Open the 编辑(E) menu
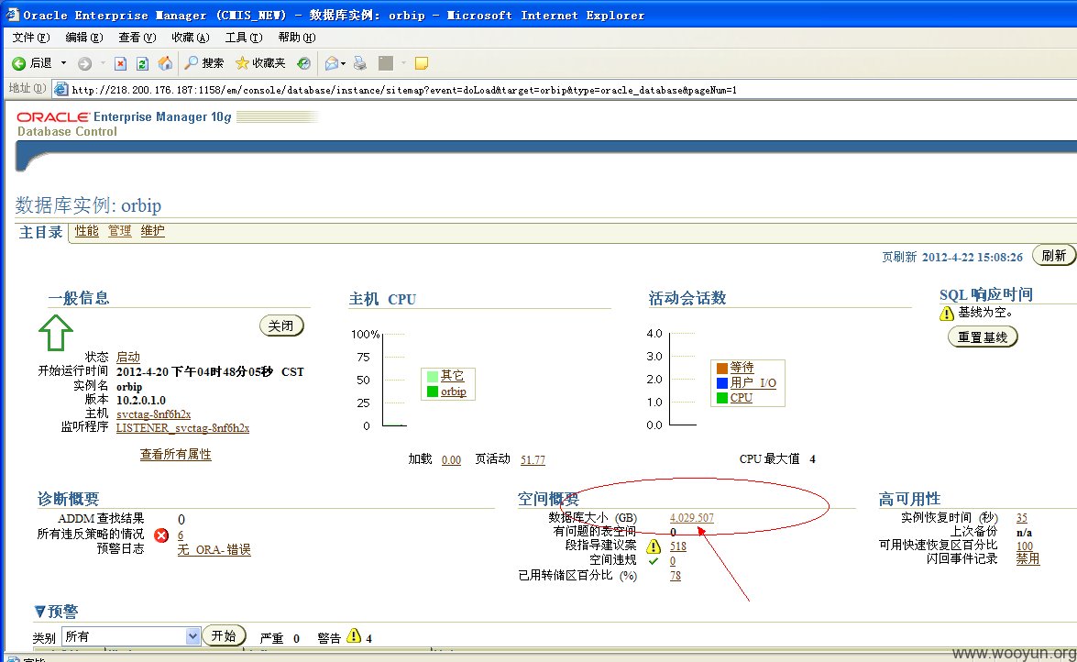The image size is (1077, 662). tap(83, 37)
